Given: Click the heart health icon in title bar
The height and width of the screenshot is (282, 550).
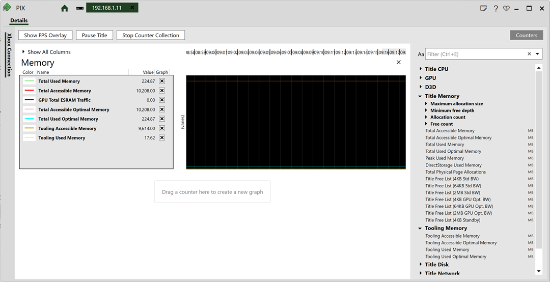Looking at the screenshot, I should [506, 9].
